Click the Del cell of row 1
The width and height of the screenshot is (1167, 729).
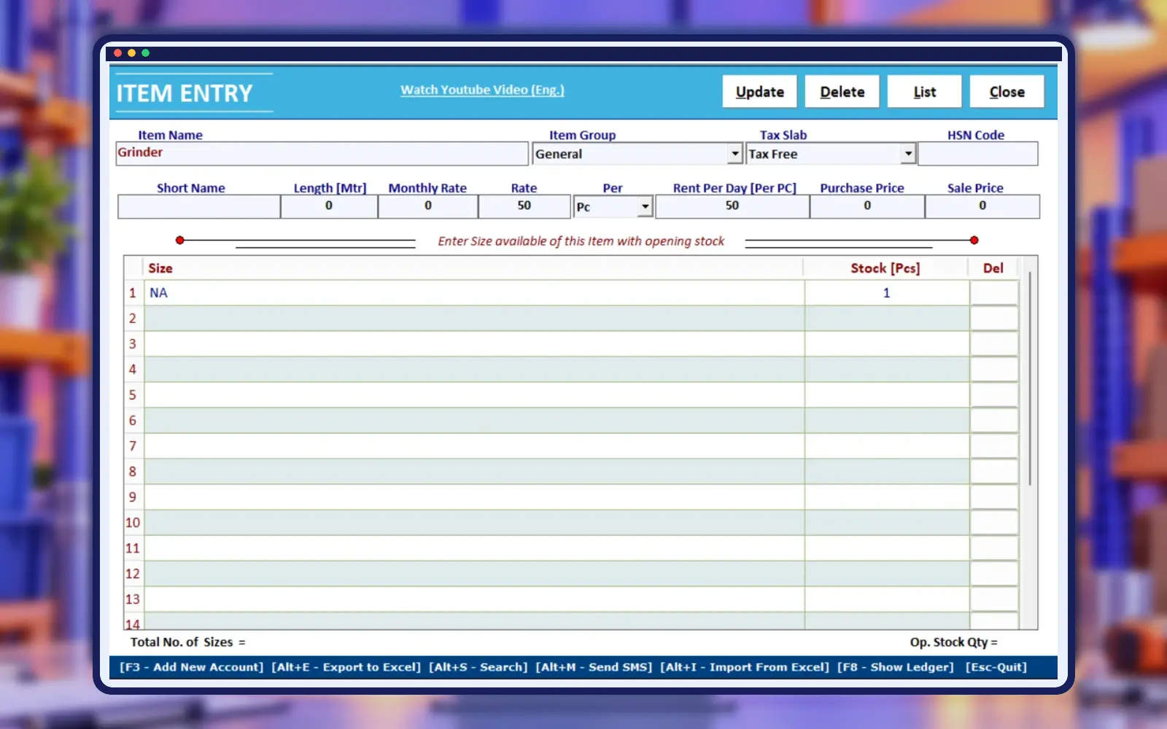pyautogui.click(x=993, y=293)
